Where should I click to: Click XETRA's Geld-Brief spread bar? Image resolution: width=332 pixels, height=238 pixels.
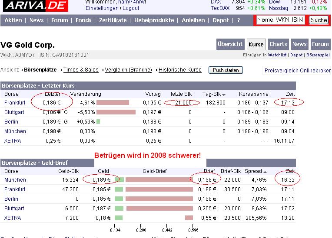tap(154, 218)
